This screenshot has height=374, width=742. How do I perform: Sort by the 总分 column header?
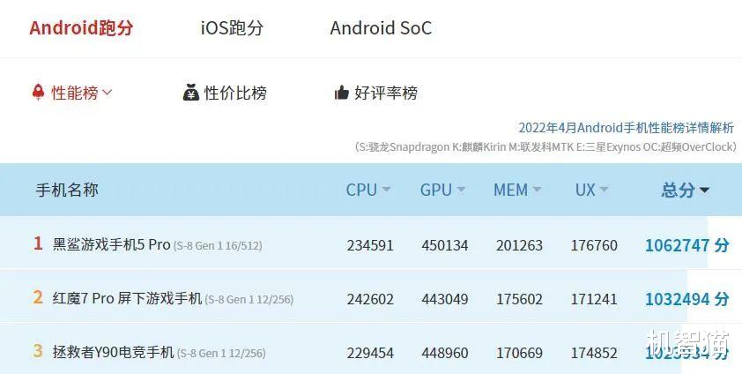click(678, 190)
